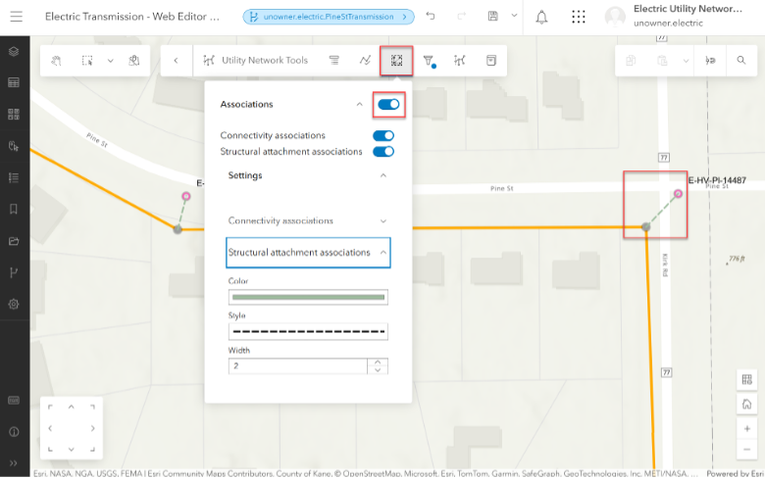The image size is (765, 478).
Task: Open the hamburger main menu
Action: coord(16,17)
